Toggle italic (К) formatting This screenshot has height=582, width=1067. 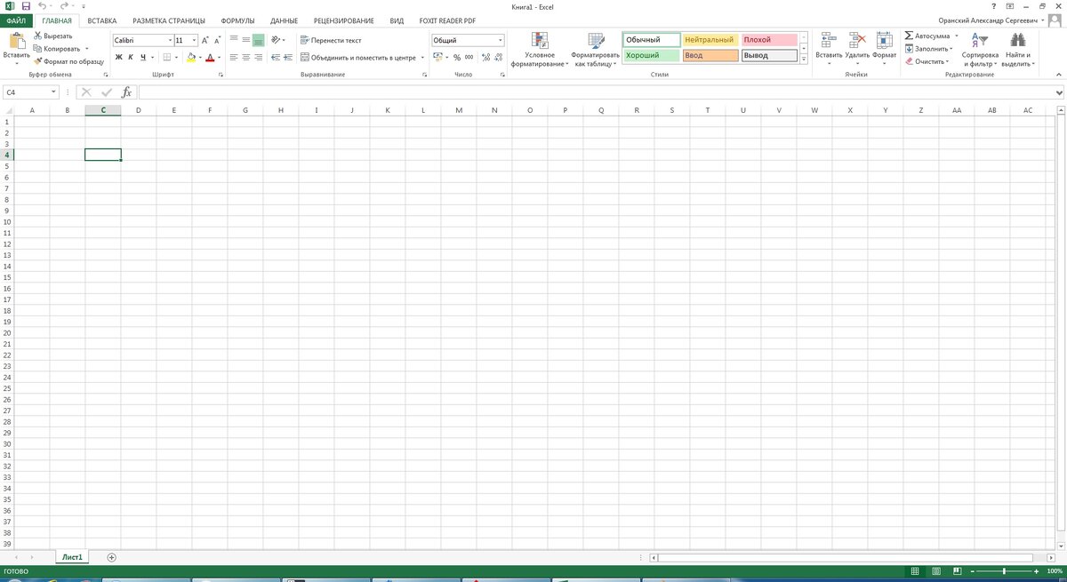tap(130, 58)
